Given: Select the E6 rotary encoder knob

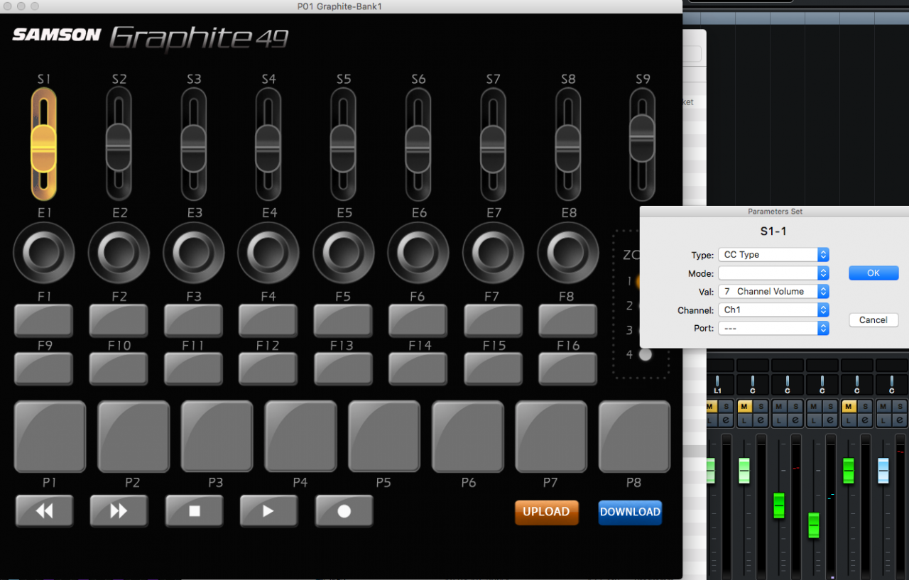Looking at the screenshot, I should click(418, 253).
